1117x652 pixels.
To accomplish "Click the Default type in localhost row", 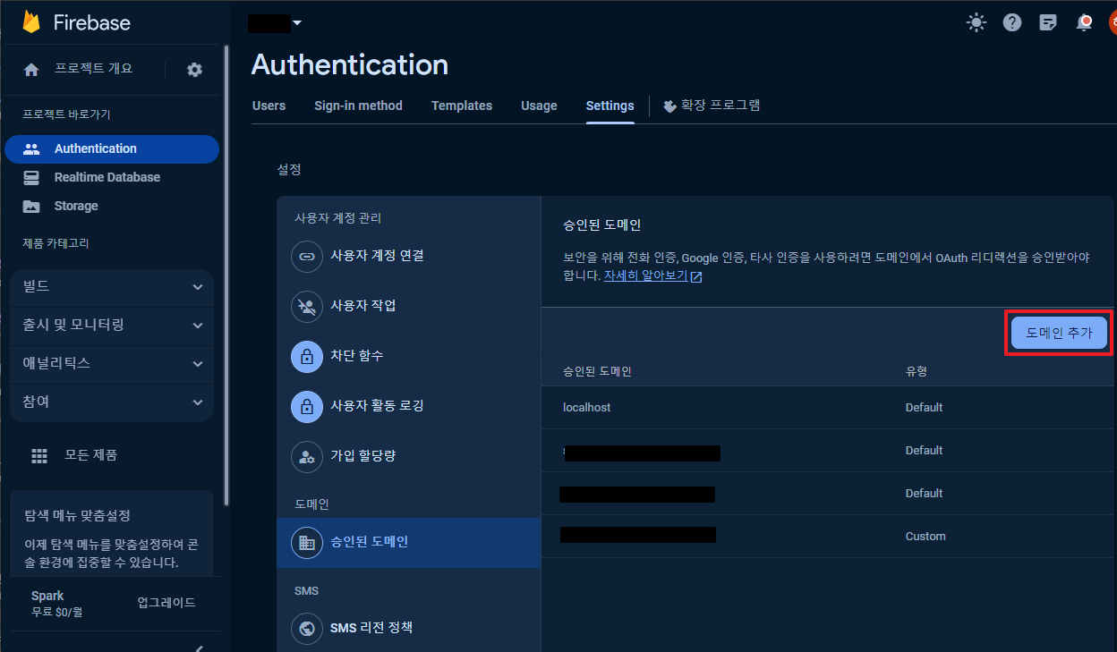I will point(924,408).
